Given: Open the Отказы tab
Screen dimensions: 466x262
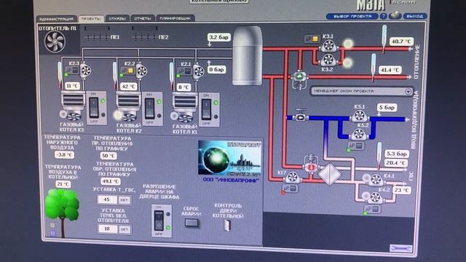Looking at the screenshot, I should [117, 18].
